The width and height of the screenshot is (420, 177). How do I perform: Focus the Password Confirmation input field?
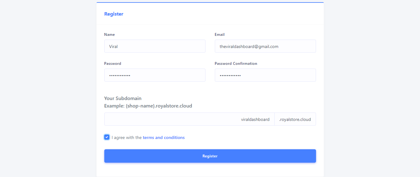(x=265, y=75)
